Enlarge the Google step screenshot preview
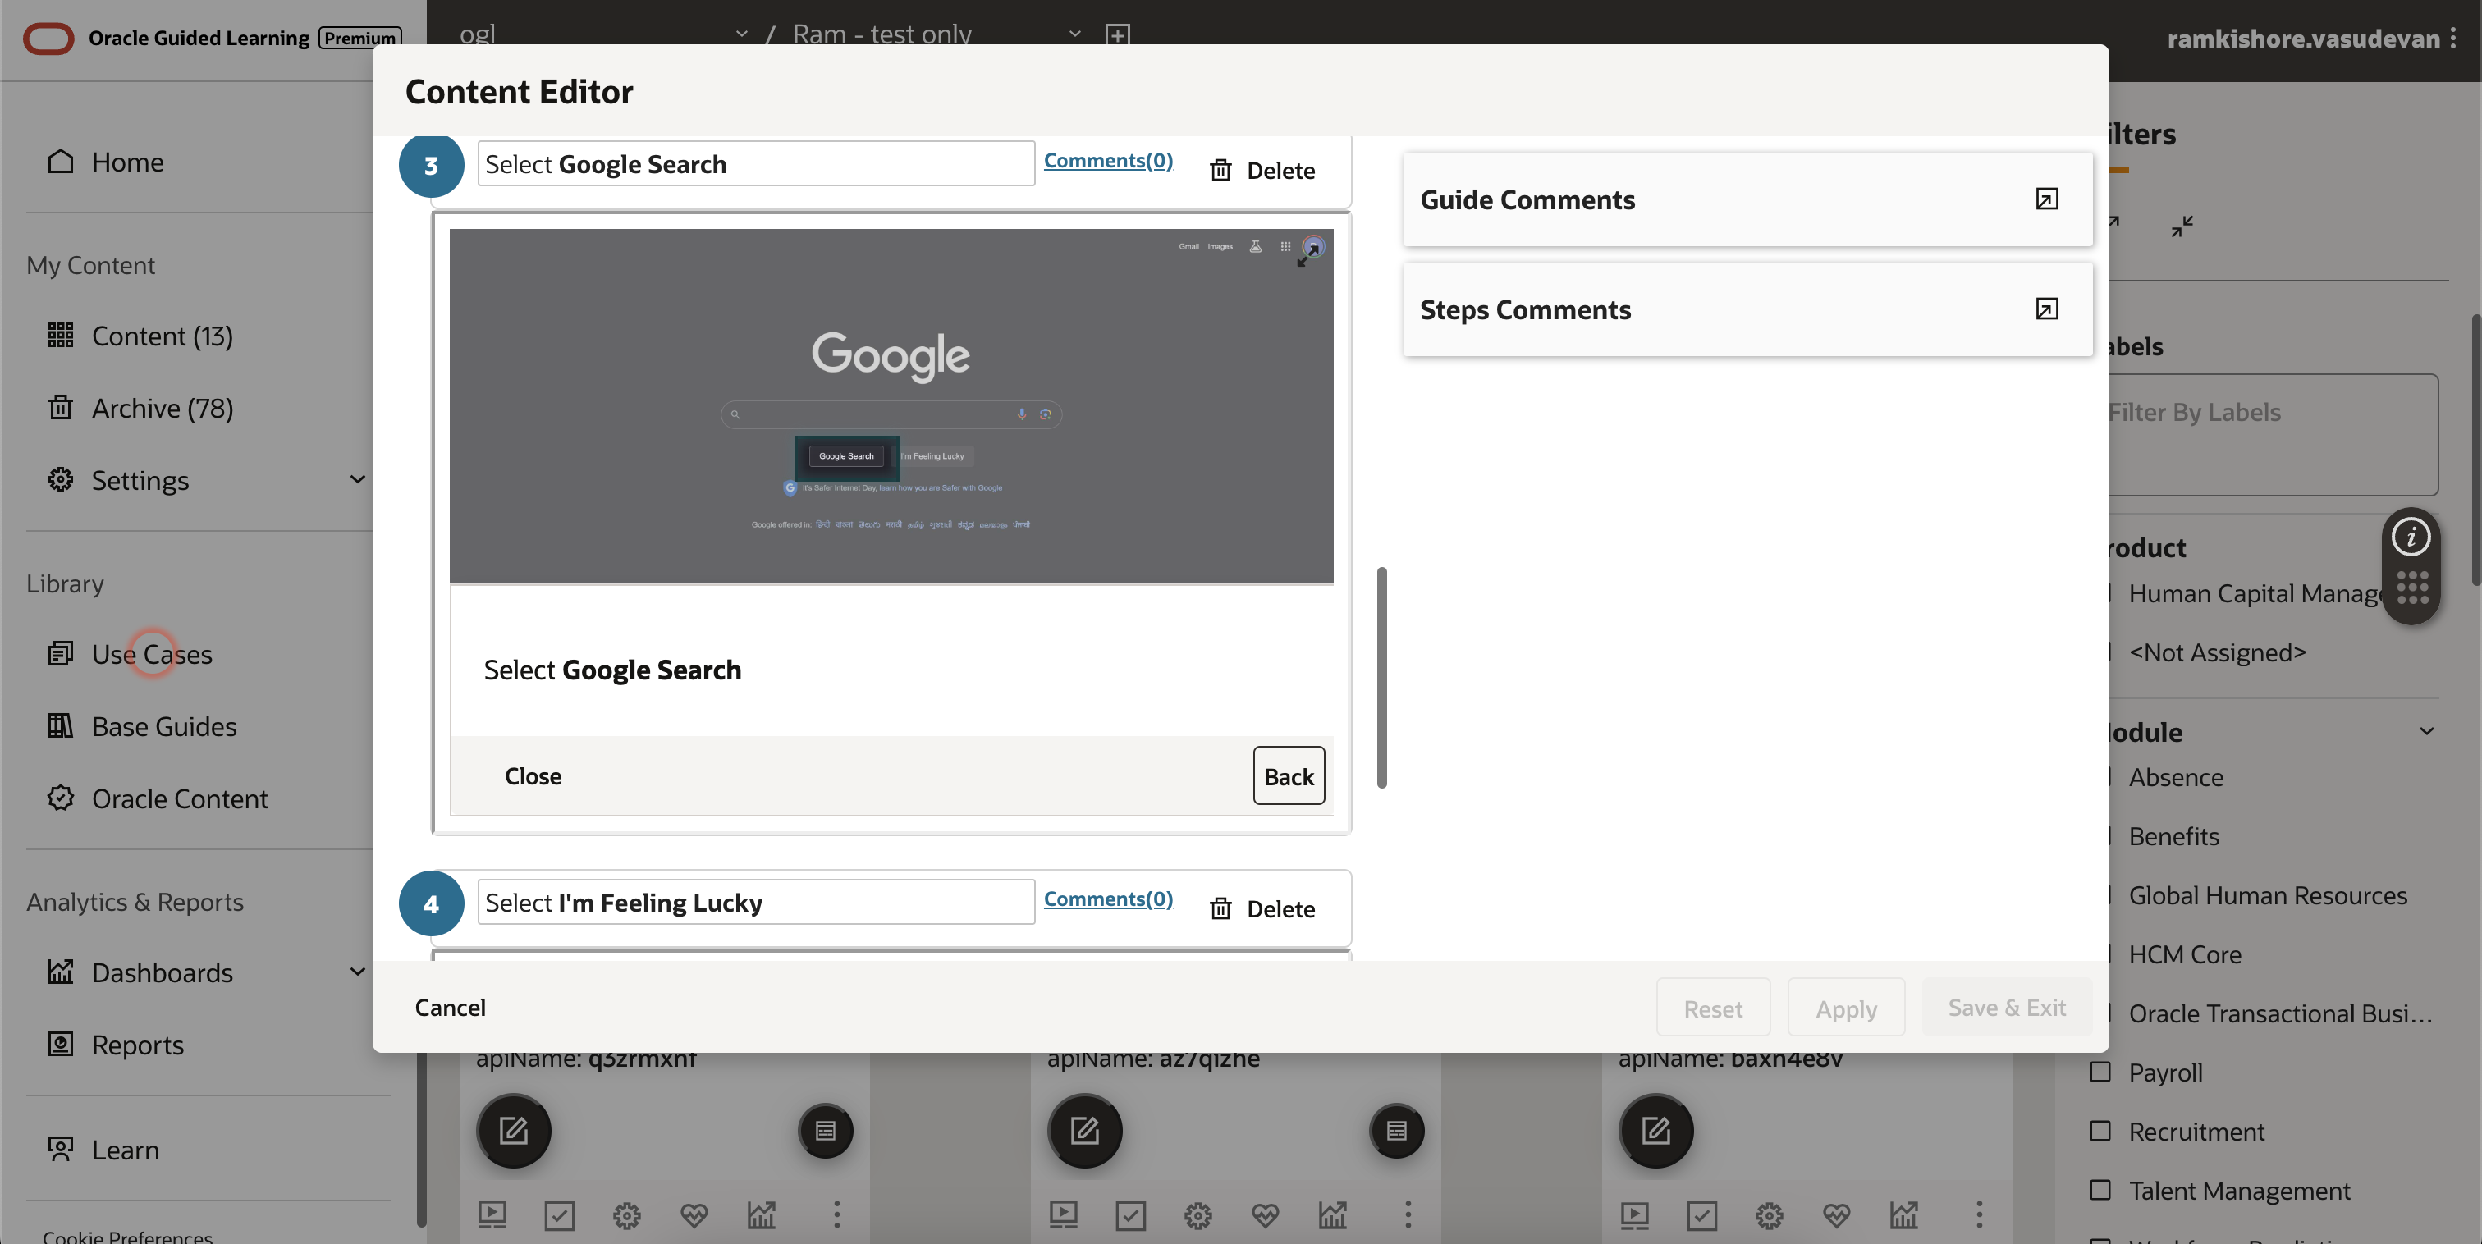2482x1244 pixels. pyautogui.click(x=1307, y=255)
